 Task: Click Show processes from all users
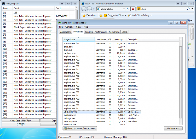pos(80,128)
